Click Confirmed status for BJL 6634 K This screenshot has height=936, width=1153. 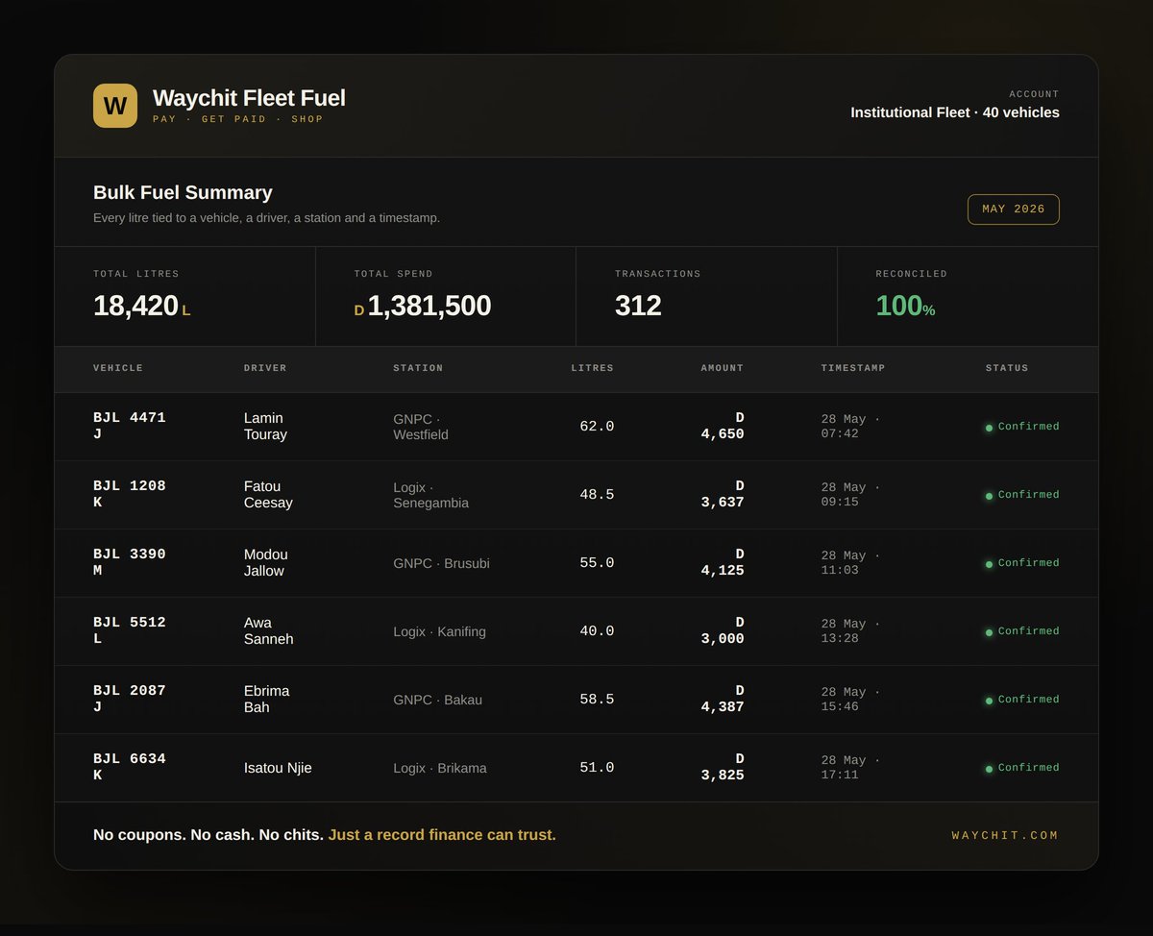(x=1022, y=768)
